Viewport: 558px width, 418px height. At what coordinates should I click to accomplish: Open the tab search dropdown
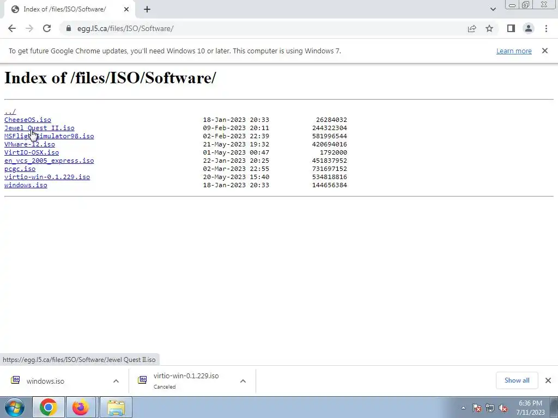[493, 9]
